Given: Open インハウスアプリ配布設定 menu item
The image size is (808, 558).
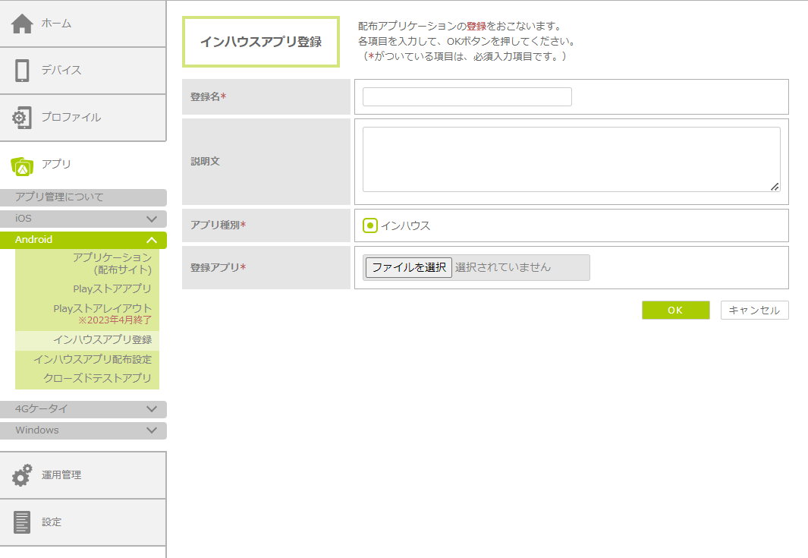Looking at the screenshot, I should point(93,359).
